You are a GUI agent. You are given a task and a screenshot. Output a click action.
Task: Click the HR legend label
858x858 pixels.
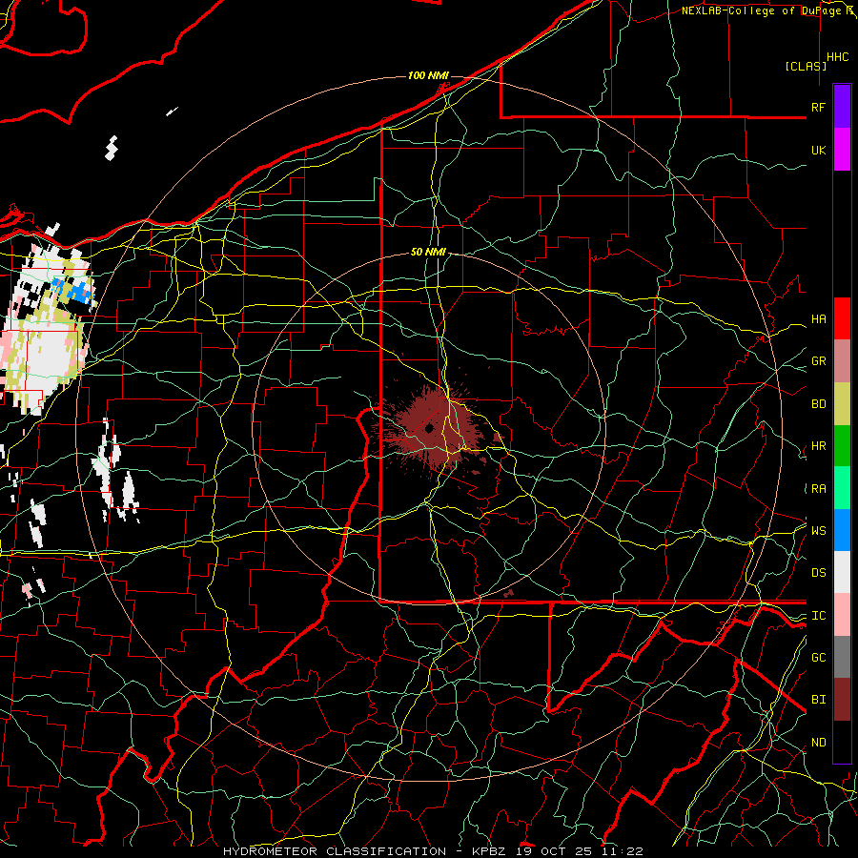pyautogui.click(x=818, y=446)
